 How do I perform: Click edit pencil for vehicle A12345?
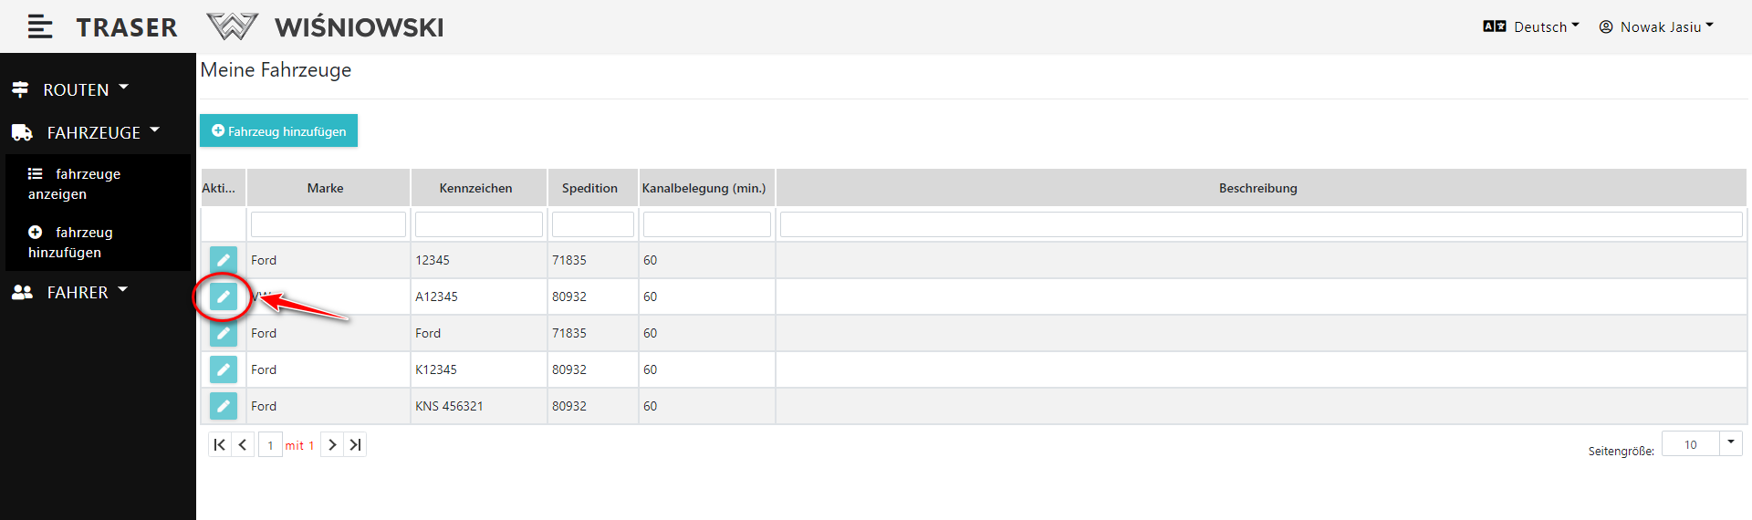[224, 296]
